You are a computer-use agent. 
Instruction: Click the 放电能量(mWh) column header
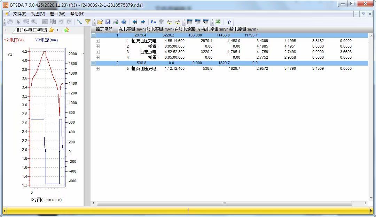(244, 30)
